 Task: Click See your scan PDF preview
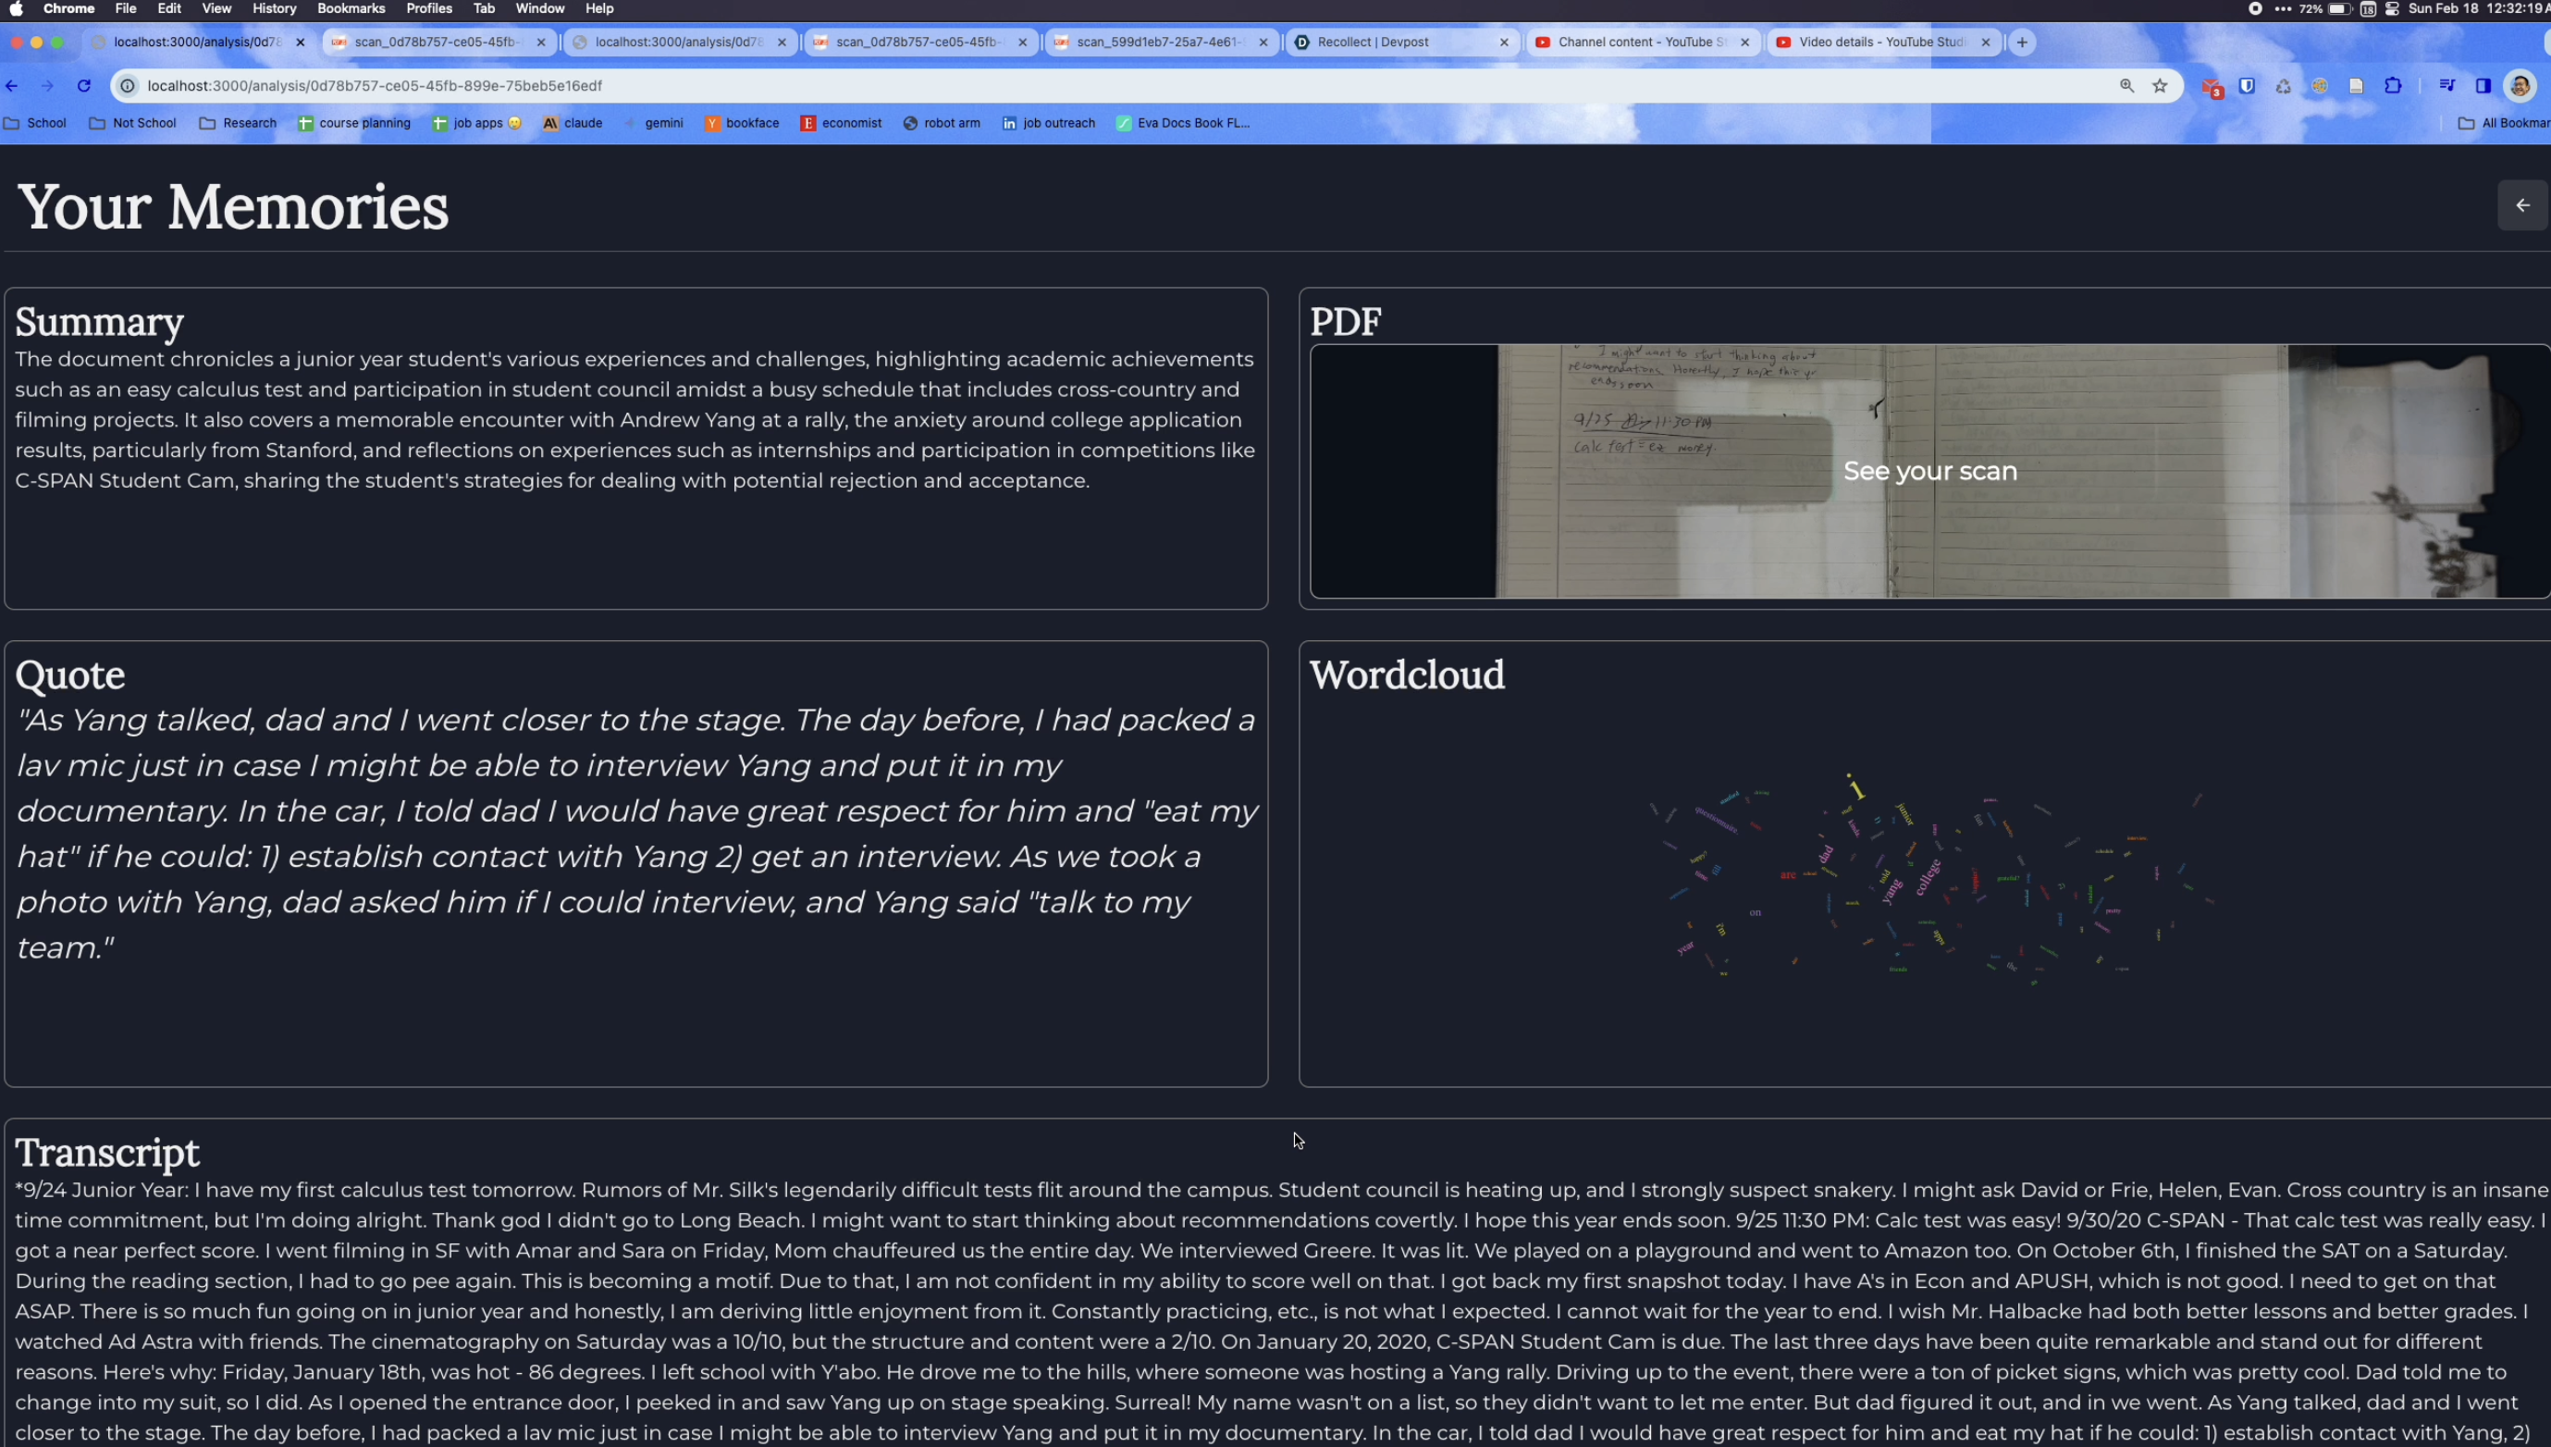pos(1929,471)
